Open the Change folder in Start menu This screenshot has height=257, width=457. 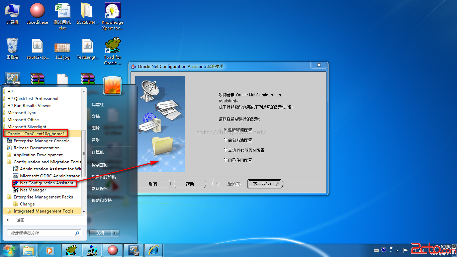coord(24,204)
